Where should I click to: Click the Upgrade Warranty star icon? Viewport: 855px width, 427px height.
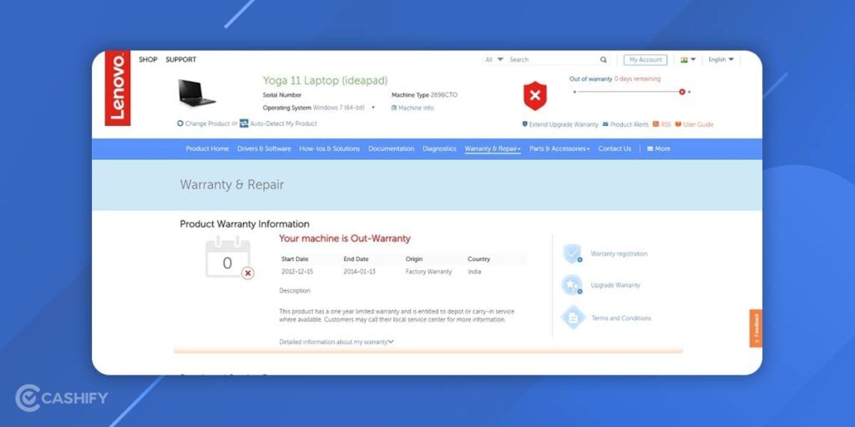point(572,285)
